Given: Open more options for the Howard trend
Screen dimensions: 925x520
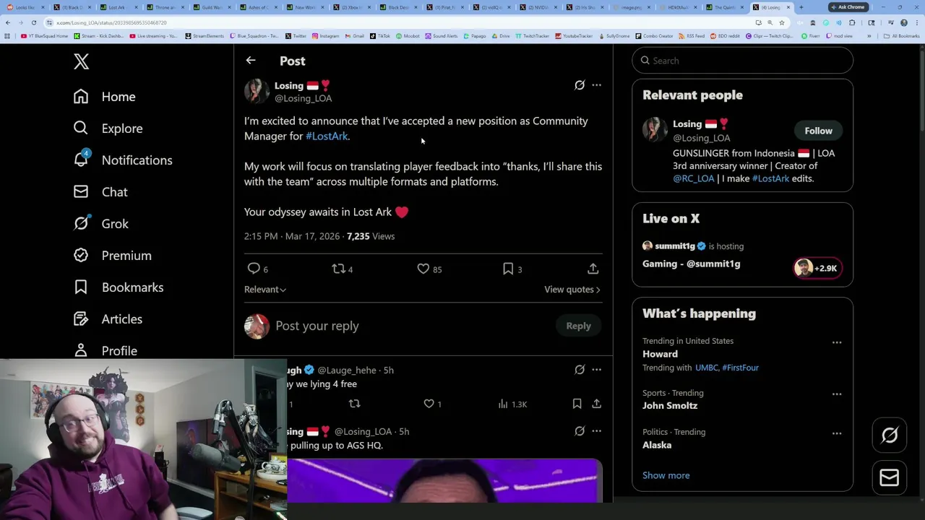Looking at the screenshot, I should tap(837, 342).
